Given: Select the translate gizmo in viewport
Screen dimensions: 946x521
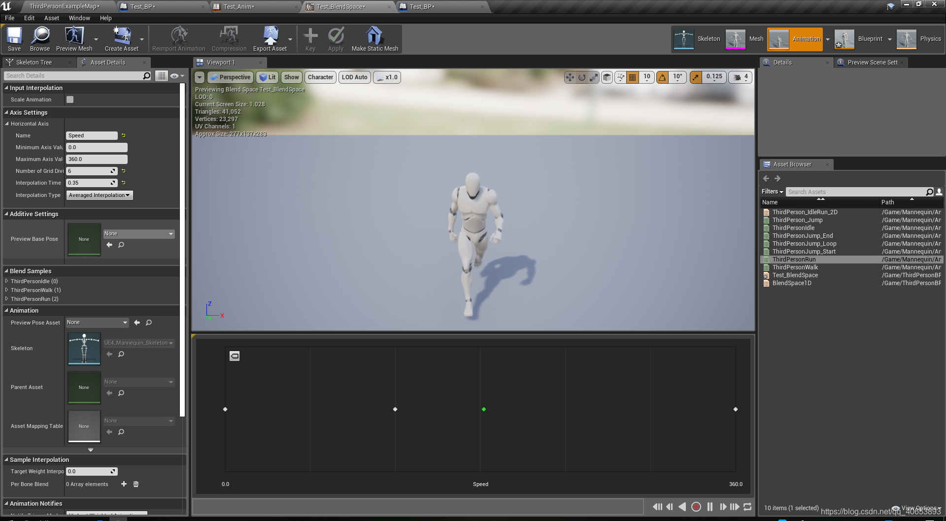Looking at the screenshot, I should point(570,77).
